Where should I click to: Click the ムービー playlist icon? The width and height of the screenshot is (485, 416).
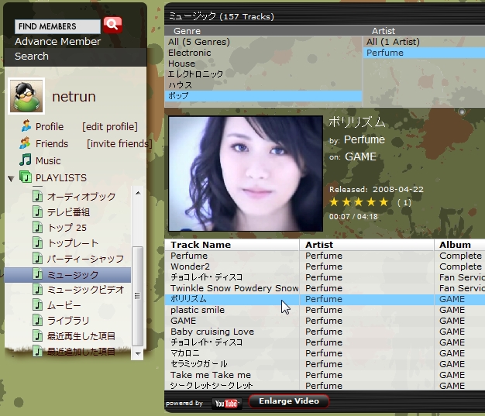[38, 305]
